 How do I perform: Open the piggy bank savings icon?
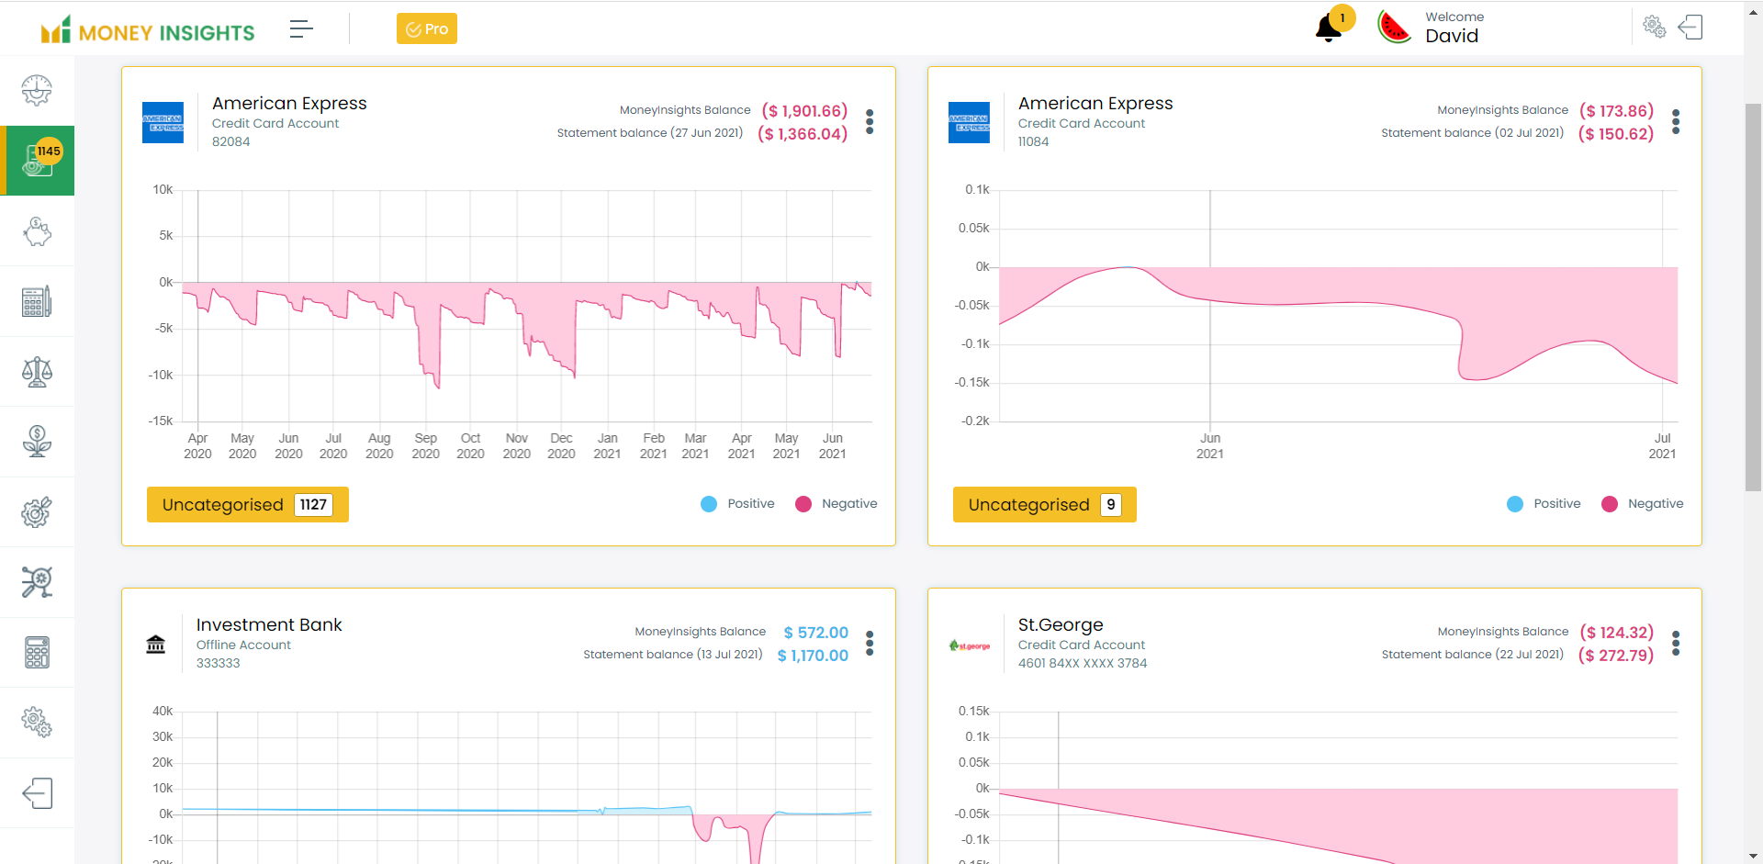click(37, 231)
